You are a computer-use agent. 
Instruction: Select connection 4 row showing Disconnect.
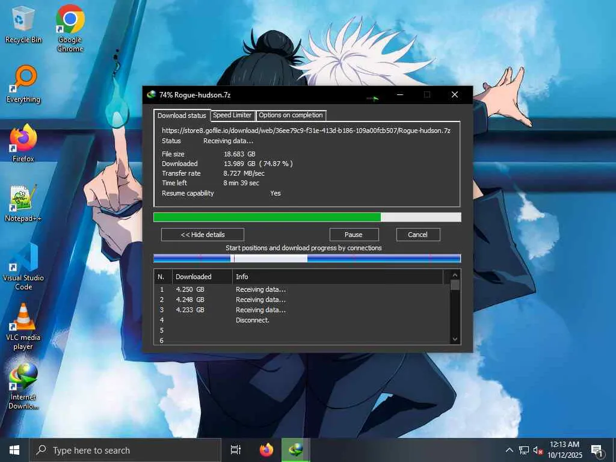[302, 320]
